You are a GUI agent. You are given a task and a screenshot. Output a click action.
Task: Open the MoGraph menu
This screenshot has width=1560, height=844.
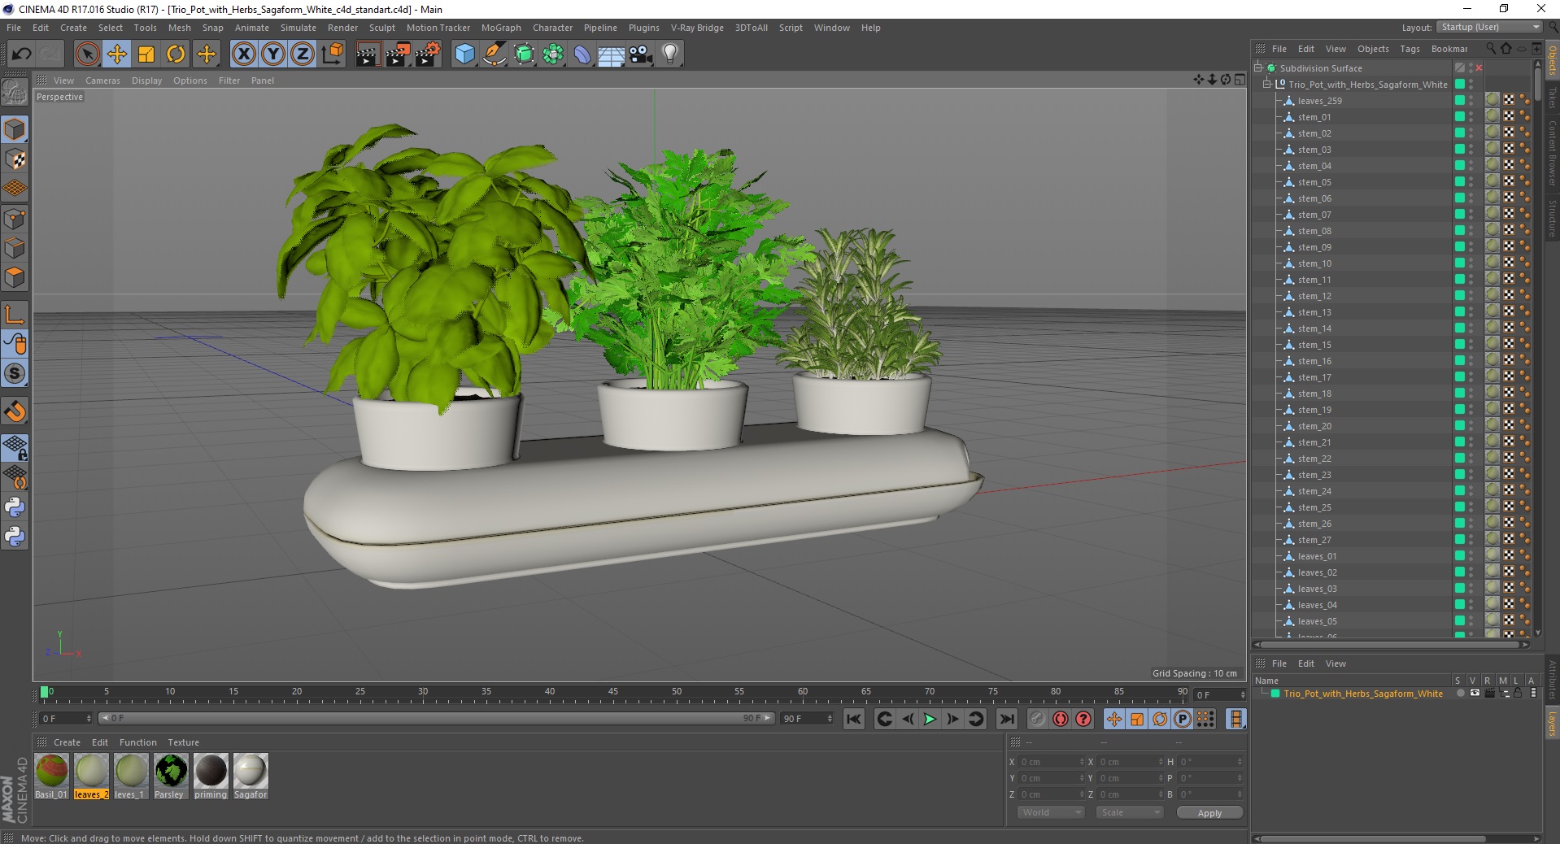[501, 28]
